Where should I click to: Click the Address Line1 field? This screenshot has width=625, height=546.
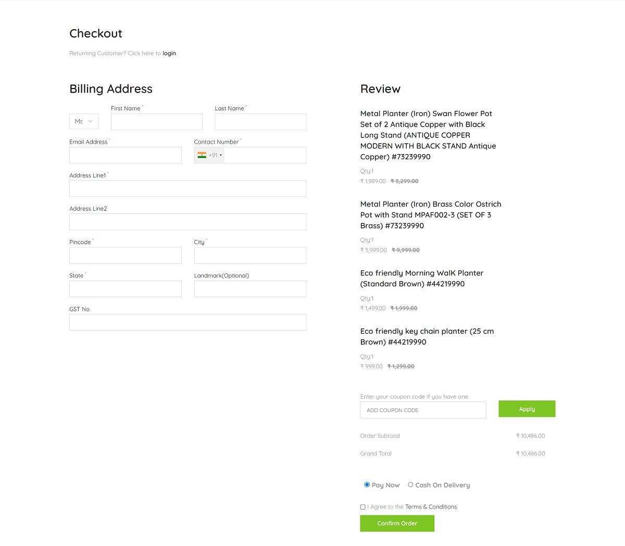[187, 188]
